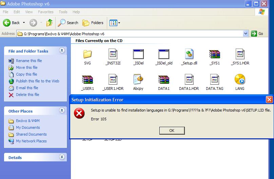Viewport: 274px width, 179px height.
Task: Select the DATA1 archive icon
Action: pos(164,80)
